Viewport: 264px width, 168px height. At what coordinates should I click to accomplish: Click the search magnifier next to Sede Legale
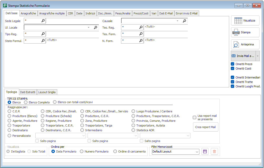[43, 21]
